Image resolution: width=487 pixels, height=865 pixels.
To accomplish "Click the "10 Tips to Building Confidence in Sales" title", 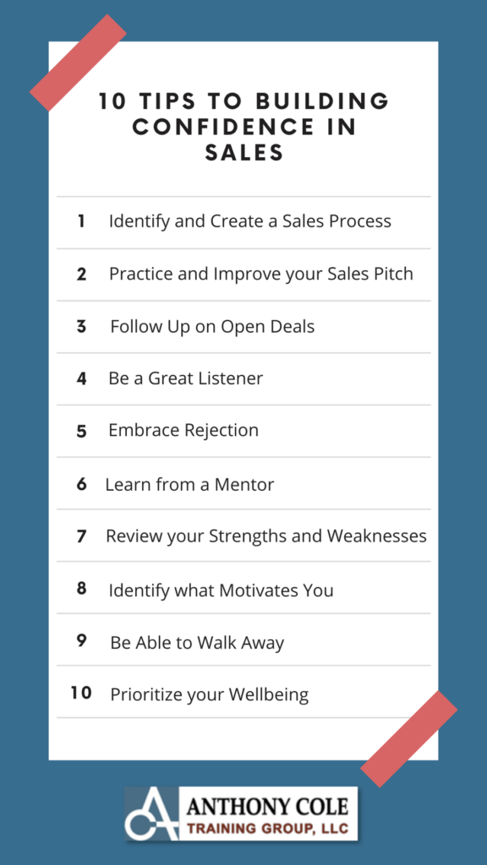I will tap(244, 128).
